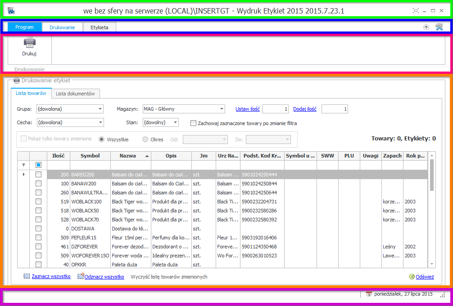Collapse ribbon with the up-arrow icon

426,27
